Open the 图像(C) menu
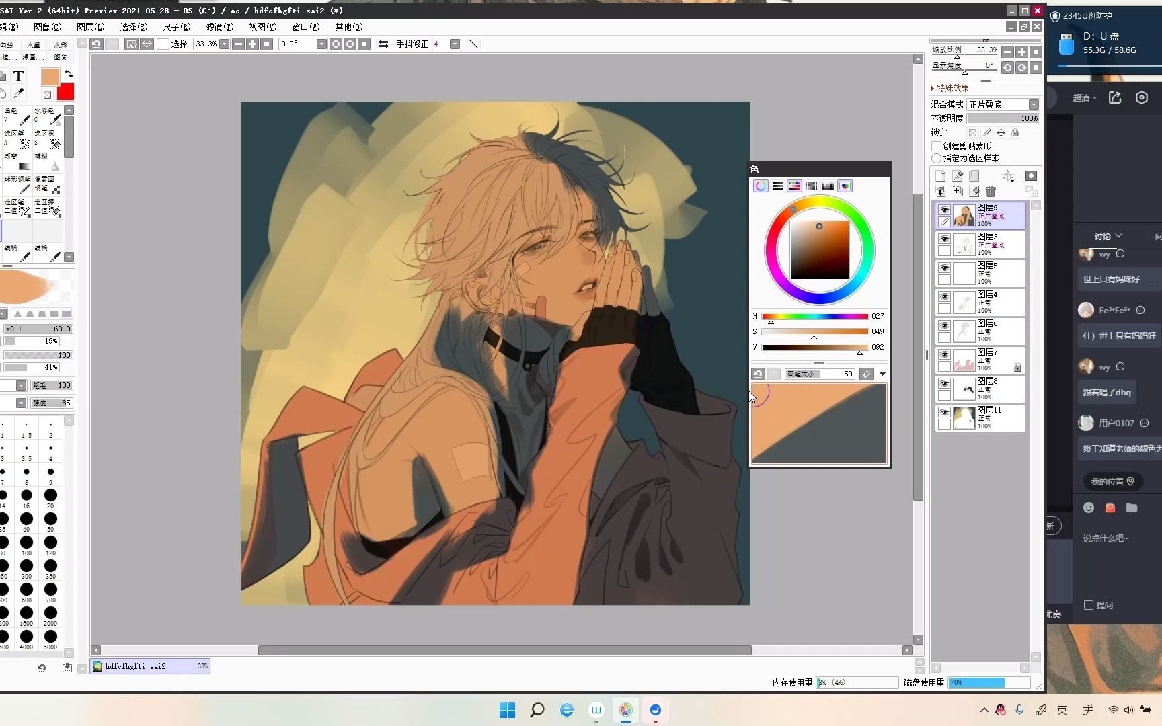This screenshot has width=1162, height=726. (47, 27)
